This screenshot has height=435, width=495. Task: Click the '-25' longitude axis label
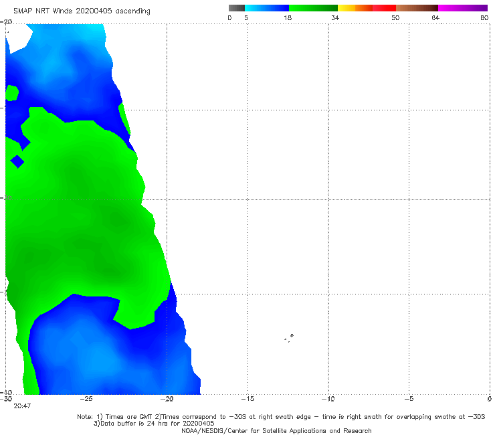86,399
